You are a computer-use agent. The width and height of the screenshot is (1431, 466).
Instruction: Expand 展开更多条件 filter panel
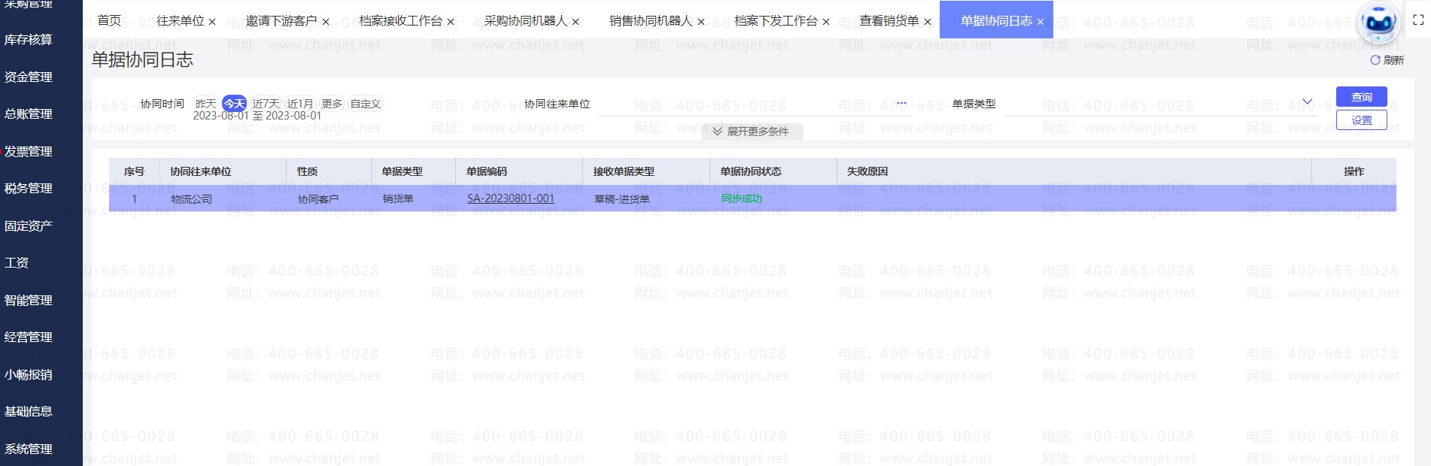752,132
